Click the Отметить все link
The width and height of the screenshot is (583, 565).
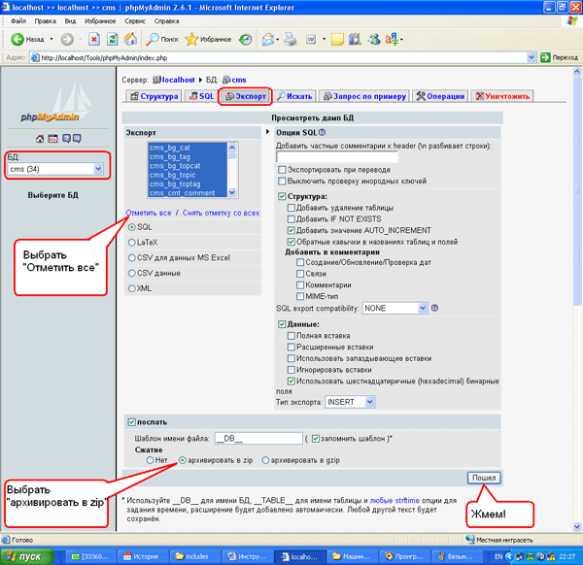[149, 213]
